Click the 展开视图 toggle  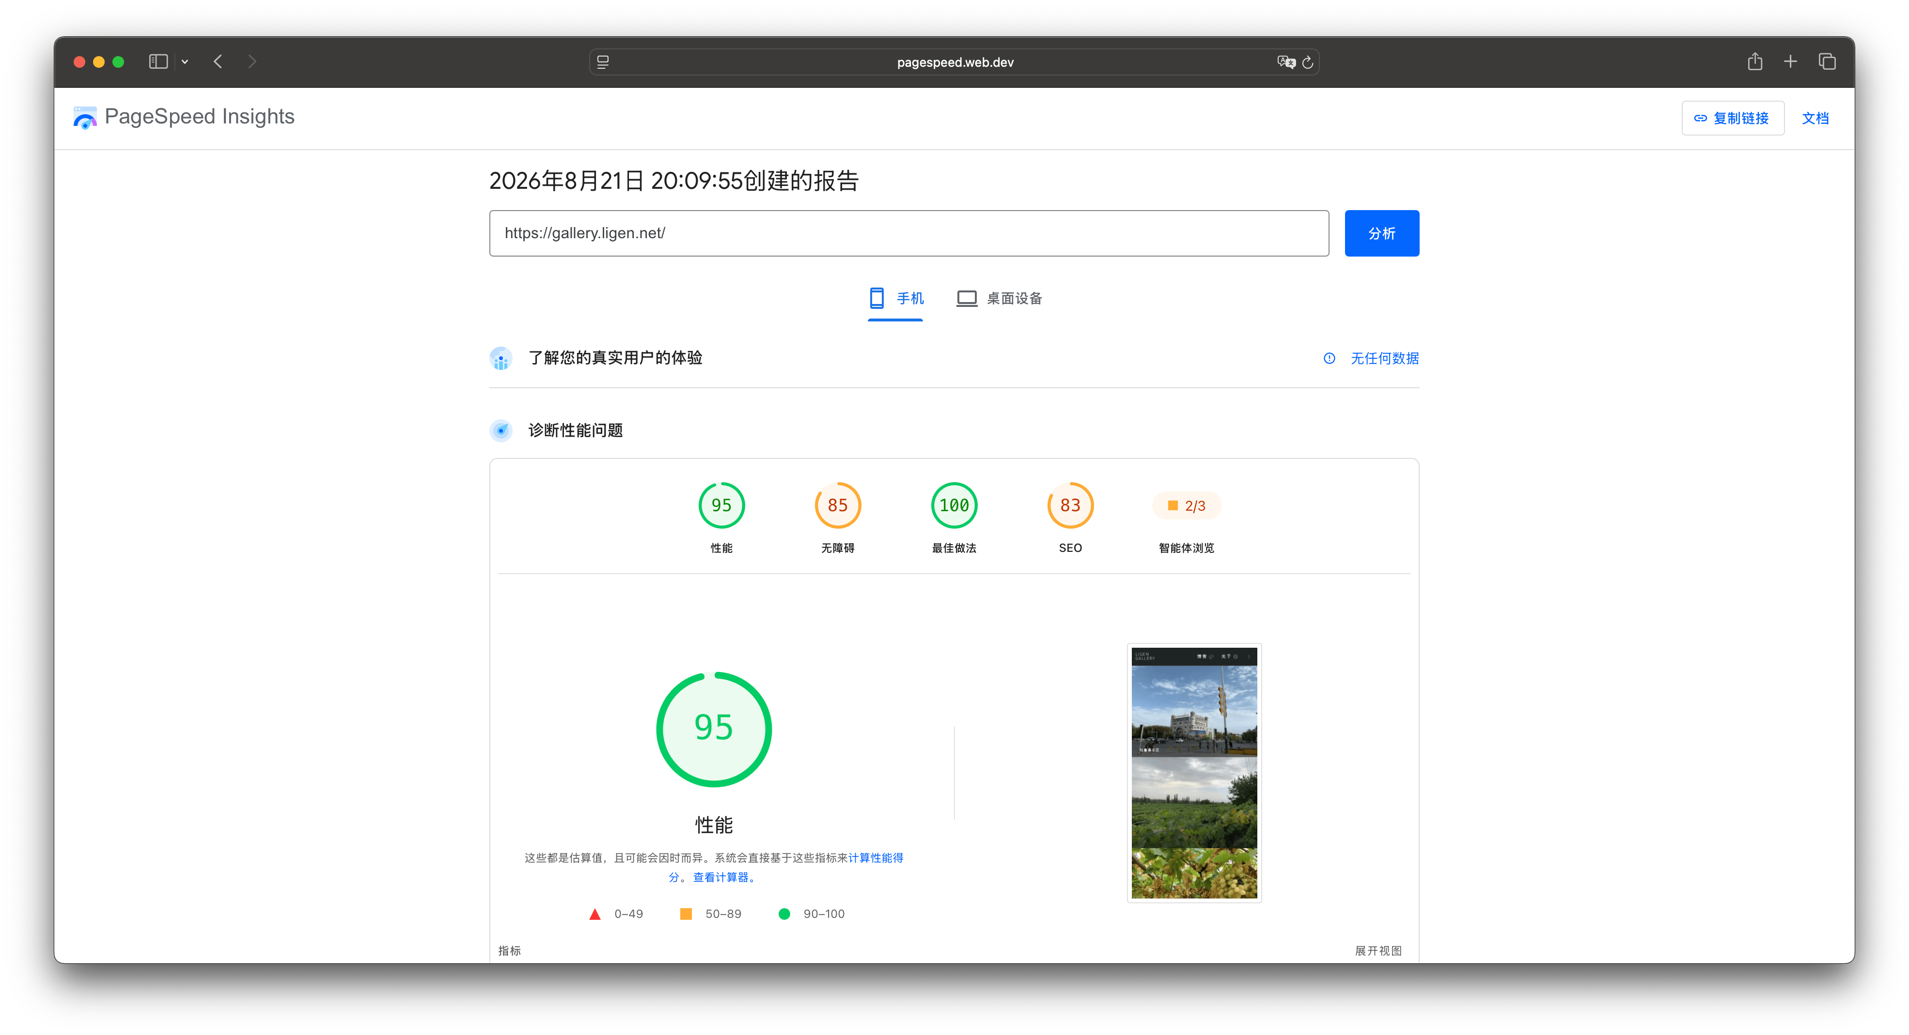tap(1378, 951)
